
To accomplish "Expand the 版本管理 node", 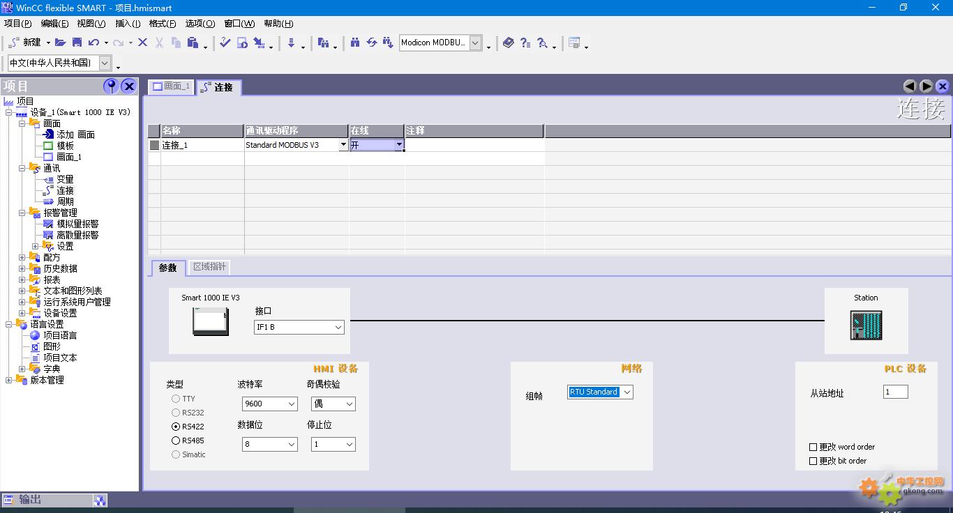I will tap(9, 380).
